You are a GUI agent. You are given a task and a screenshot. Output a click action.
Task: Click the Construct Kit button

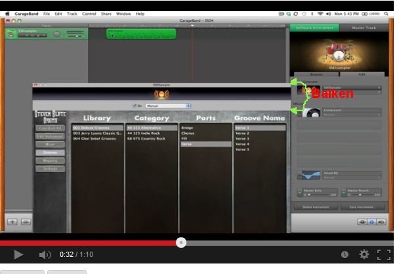coord(50,128)
